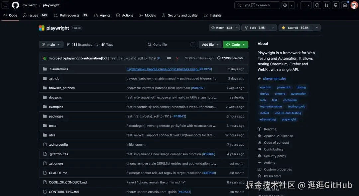This screenshot has width=359, height=196.
Task: View 131 Branches
Action: coord(79,44)
